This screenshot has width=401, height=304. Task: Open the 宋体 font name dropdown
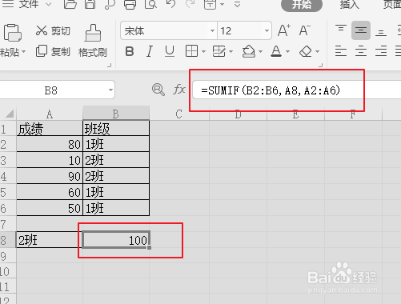click(212, 30)
